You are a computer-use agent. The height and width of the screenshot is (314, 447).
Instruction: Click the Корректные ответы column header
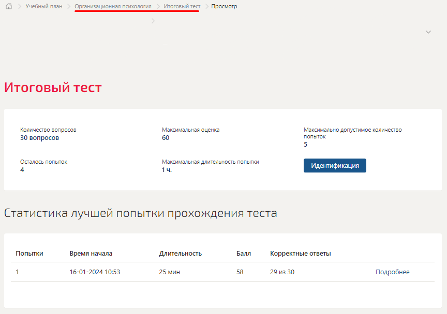pos(301,254)
